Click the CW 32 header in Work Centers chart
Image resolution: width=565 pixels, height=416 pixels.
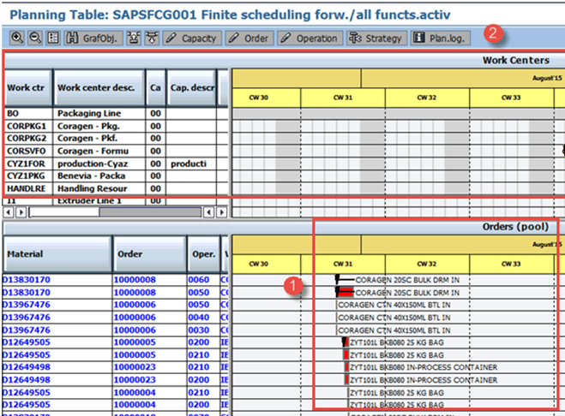(426, 98)
